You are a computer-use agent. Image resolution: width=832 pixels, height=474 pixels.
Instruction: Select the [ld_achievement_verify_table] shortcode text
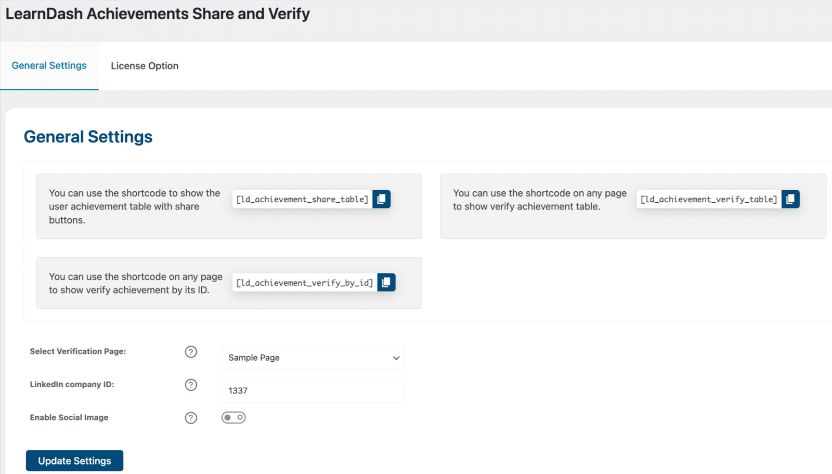coord(709,199)
